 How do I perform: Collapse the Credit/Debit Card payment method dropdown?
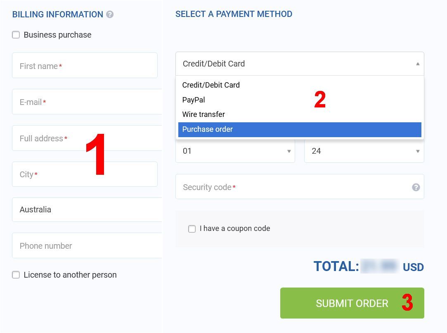coord(300,64)
